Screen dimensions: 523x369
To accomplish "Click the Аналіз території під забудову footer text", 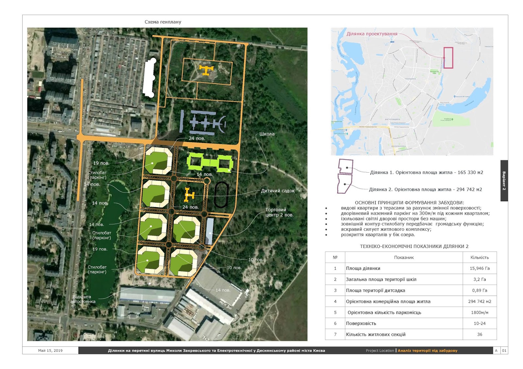I will (x=428, y=351).
